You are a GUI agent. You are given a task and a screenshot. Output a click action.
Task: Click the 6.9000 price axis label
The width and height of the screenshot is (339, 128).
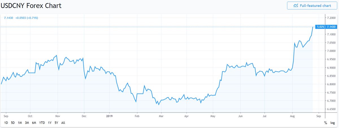point(331,68)
